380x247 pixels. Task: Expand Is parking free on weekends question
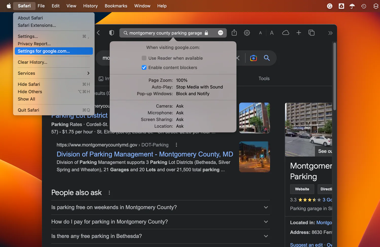pyautogui.click(x=160, y=208)
